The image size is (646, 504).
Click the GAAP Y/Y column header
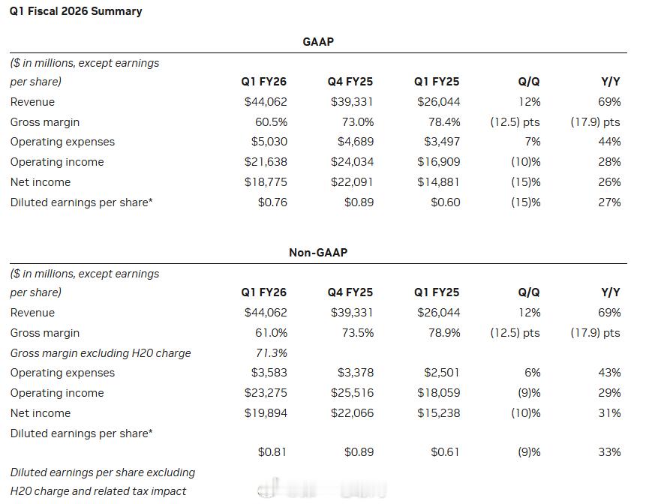point(611,82)
